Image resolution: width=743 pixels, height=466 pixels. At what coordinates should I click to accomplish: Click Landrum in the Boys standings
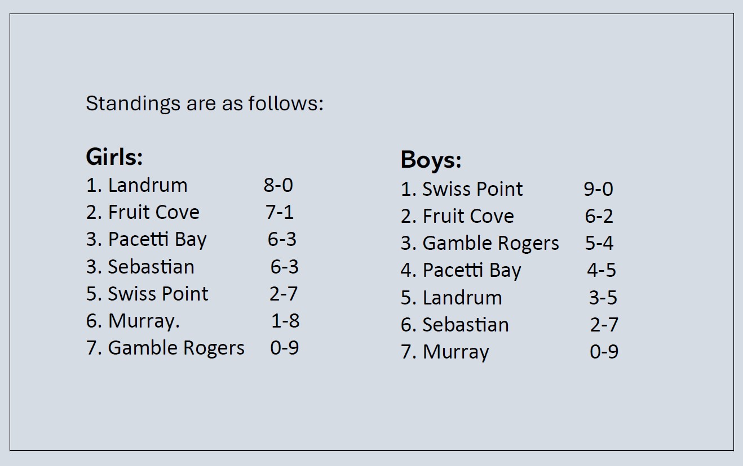(x=462, y=297)
